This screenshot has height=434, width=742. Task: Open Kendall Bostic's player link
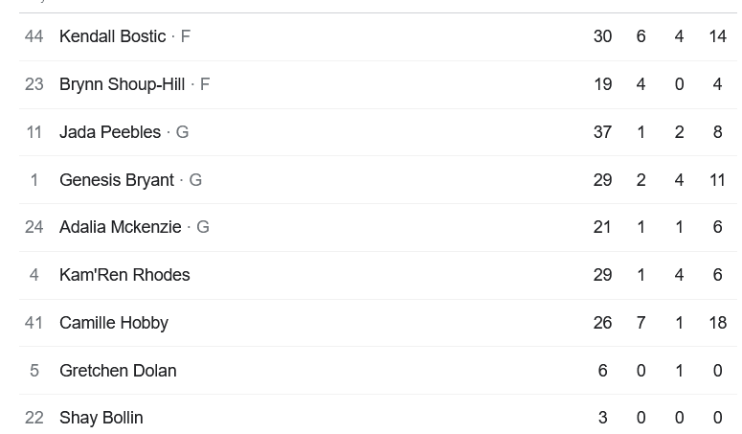(x=112, y=36)
